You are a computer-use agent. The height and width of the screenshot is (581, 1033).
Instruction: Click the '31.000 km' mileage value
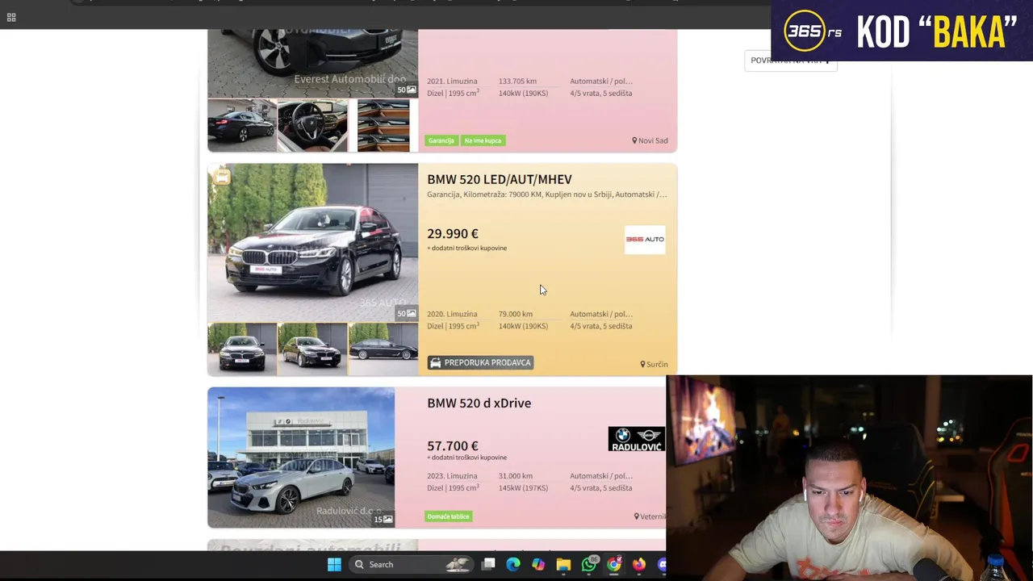click(x=515, y=476)
